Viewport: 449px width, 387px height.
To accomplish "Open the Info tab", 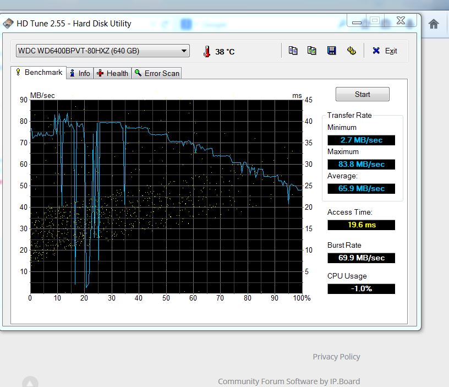I will 79,73.
